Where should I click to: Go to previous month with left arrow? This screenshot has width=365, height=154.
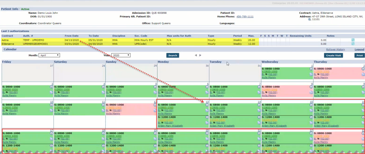[x=196, y=55]
